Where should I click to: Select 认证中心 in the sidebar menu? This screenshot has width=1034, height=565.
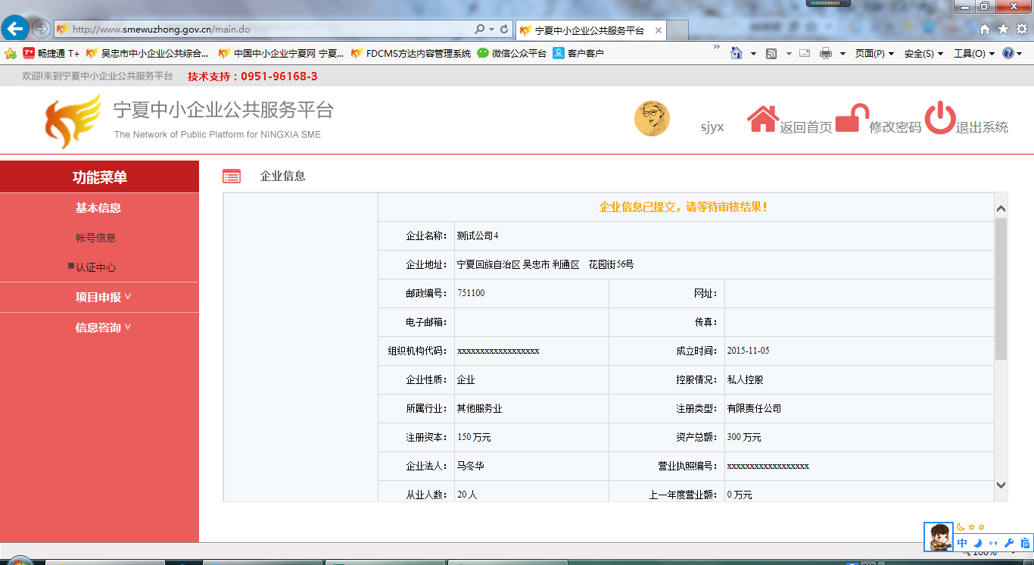pos(96,267)
